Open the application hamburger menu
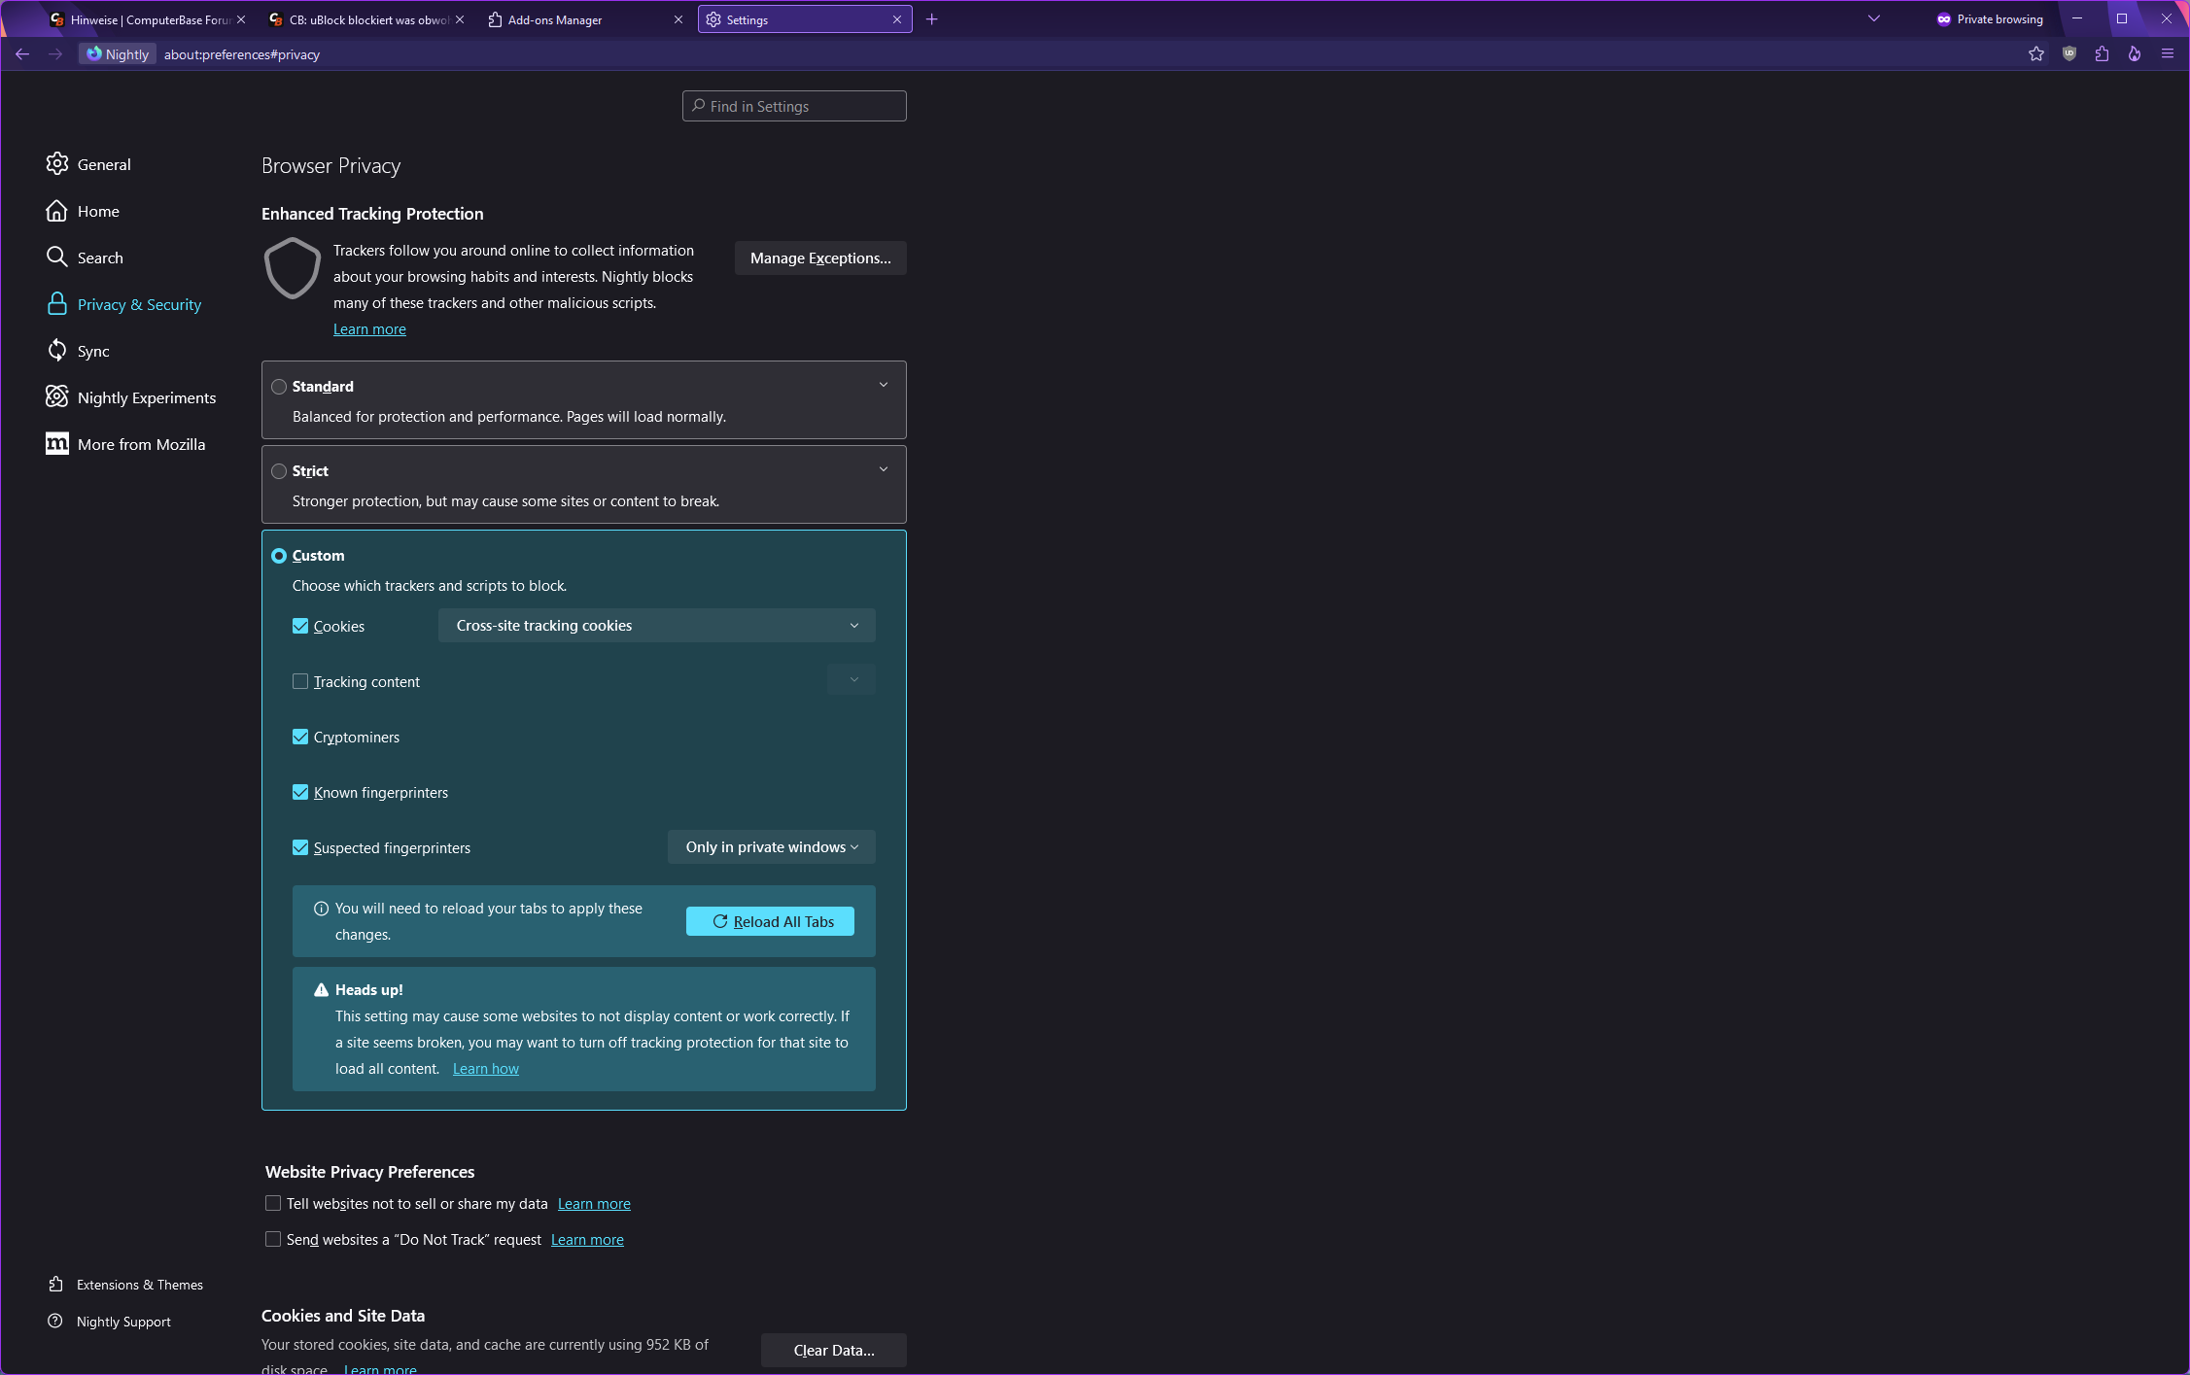 [2167, 54]
